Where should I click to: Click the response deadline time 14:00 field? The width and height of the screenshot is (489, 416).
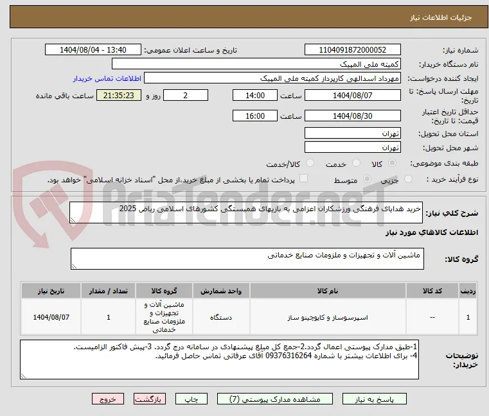[255, 96]
